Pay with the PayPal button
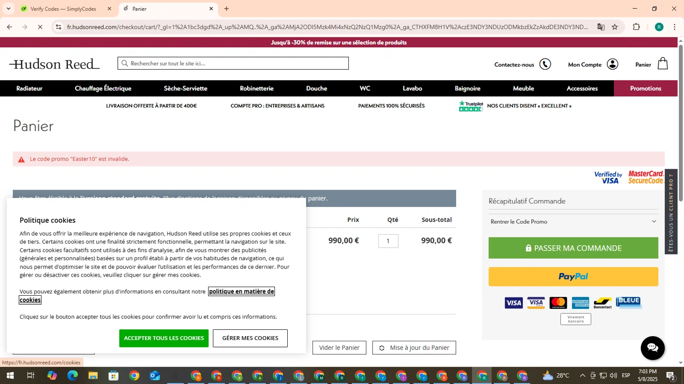Screen dimensions: 684x384 click(x=573, y=277)
